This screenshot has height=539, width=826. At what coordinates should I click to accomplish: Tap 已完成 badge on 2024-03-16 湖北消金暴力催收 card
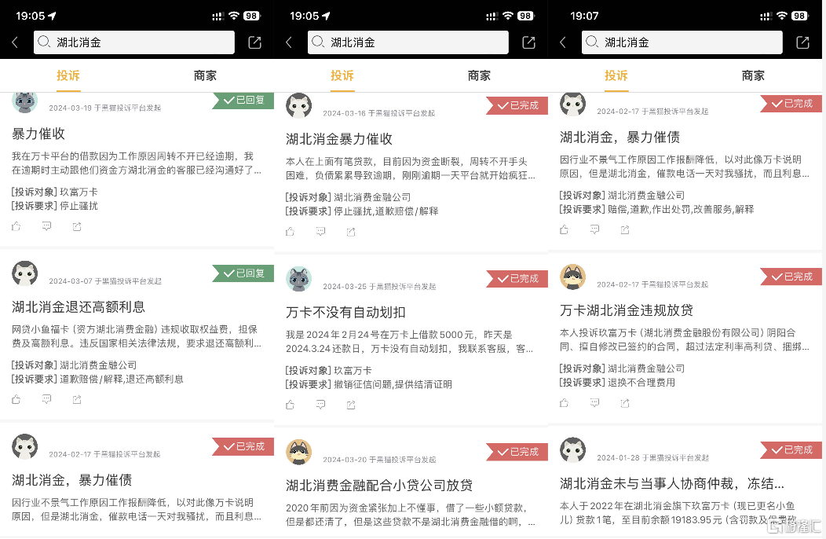pos(517,105)
